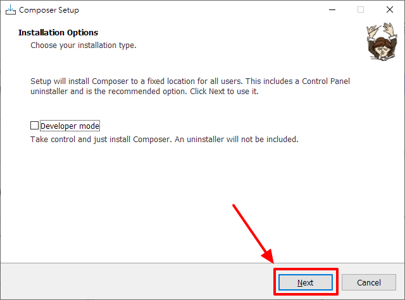Click 'Choose your installation type.' subtitle
The image size is (405, 300).
click(84, 45)
